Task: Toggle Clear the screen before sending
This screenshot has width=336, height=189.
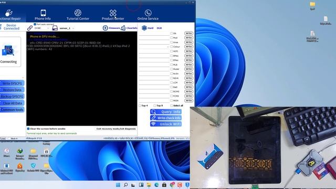Action: (x=28, y=129)
